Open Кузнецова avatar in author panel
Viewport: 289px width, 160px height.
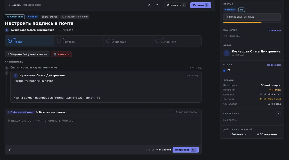click(227, 53)
